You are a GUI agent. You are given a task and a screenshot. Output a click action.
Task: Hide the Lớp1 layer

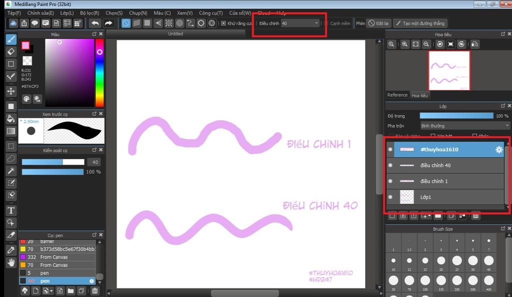tap(390, 197)
